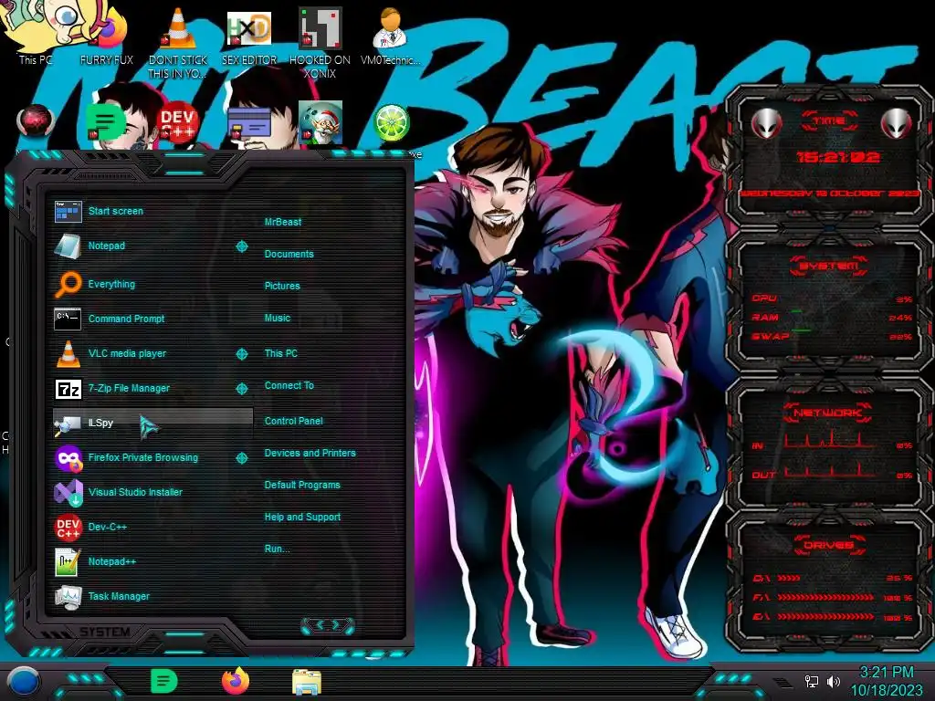The width and height of the screenshot is (935, 701).
Task: Open Dev-C++ from start menu list
Action: [152, 527]
